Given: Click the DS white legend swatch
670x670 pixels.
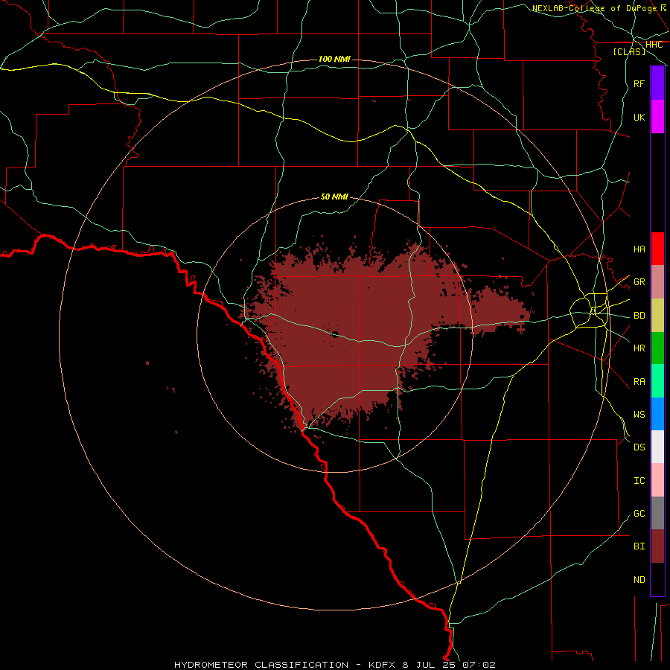Looking at the screenshot, I should (x=657, y=447).
